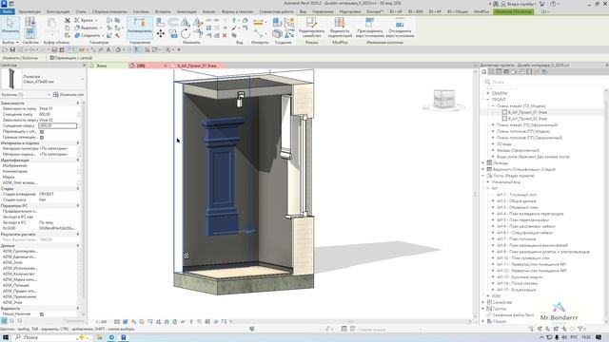This screenshot has height=342, width=609.
Task: Click the column type preview thumbnail in Properties
Action: pyautogui.click(x=11, y=79)
